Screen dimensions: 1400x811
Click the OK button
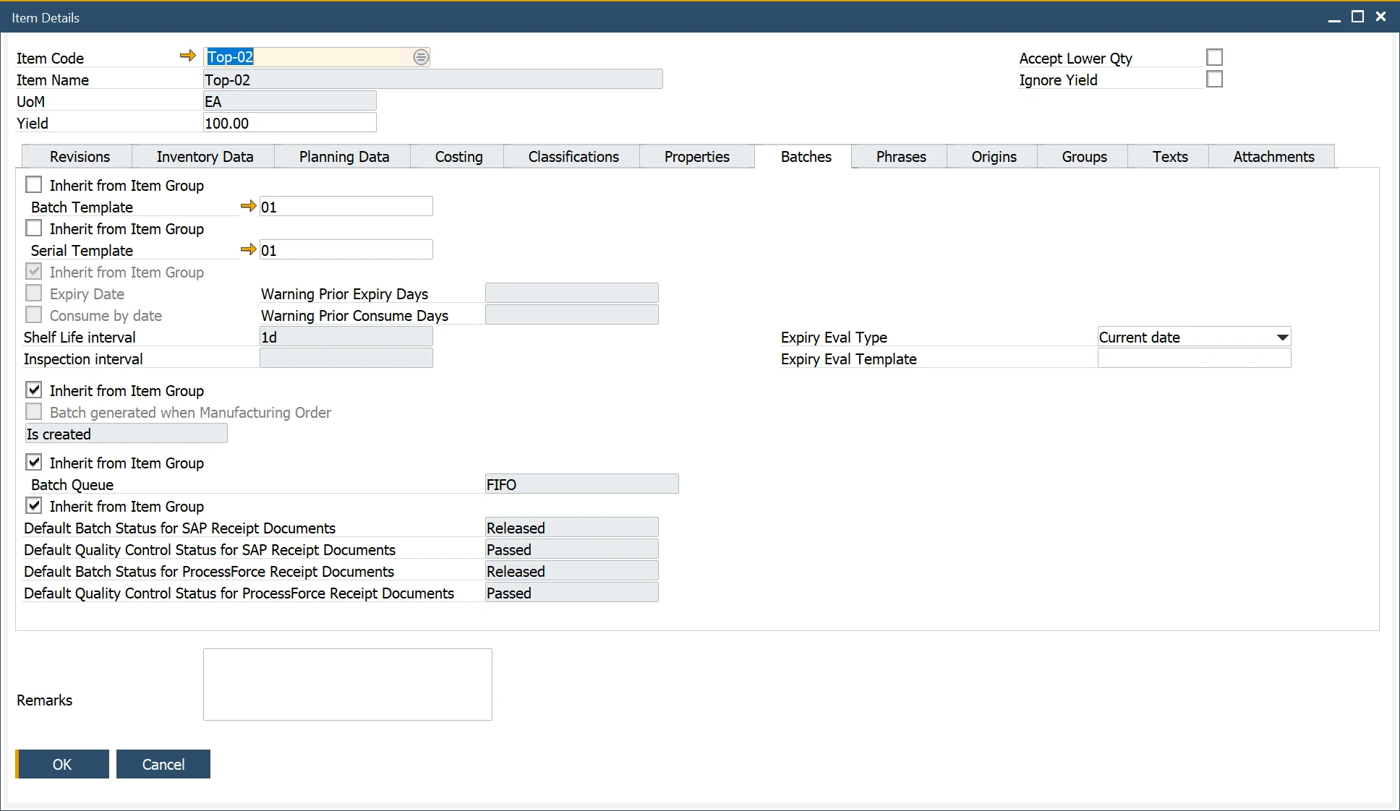(x=61, y=764)
